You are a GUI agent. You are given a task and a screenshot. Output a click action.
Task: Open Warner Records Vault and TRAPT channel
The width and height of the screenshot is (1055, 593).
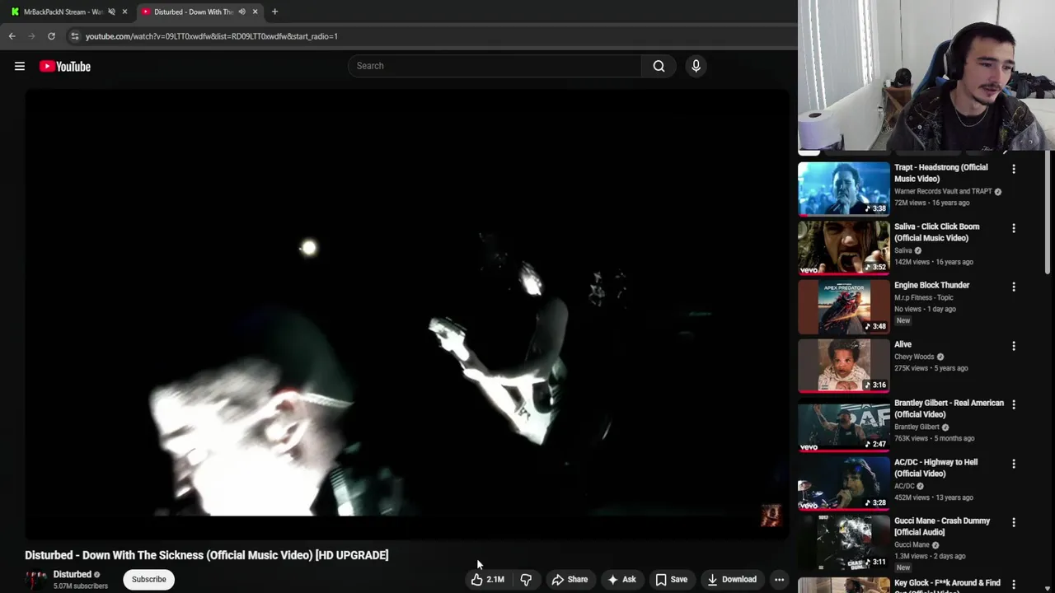(943, 191)
